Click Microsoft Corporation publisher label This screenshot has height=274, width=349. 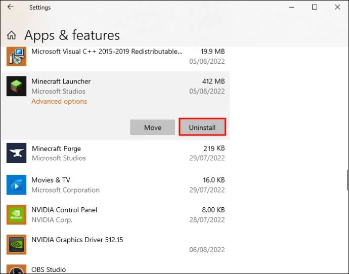tap(65, 190)
